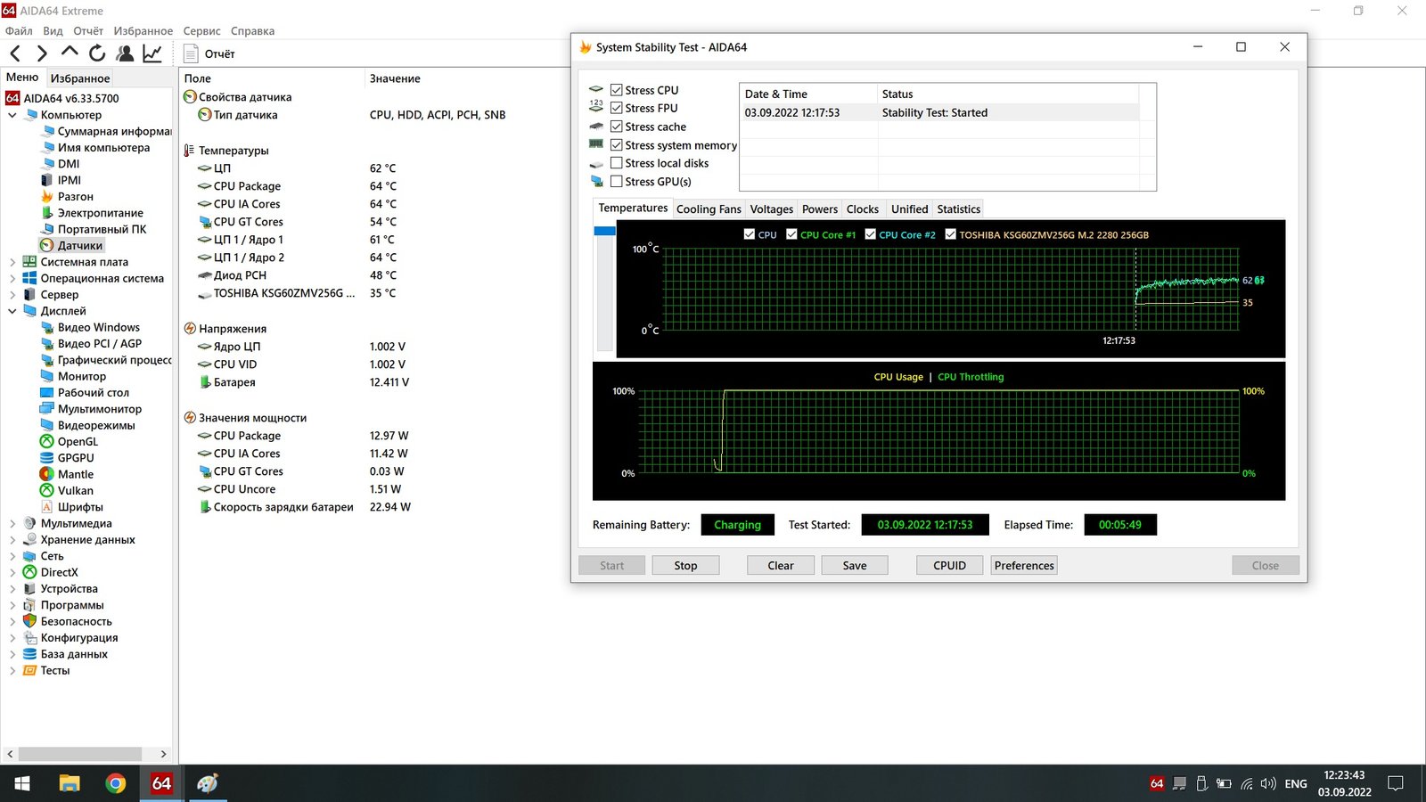Screen dimensions: 1426x802
Task: Expand the Системная плата tree node
Action: (12, 262)
